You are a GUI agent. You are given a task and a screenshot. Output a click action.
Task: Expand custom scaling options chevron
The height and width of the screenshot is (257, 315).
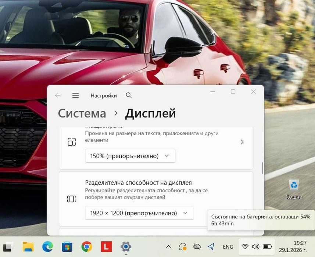pos(242,142)
